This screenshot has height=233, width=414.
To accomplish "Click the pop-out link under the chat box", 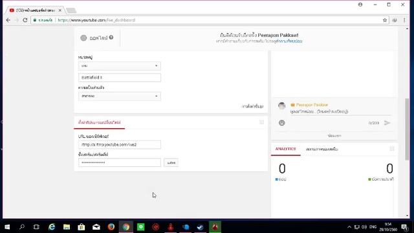I will point(334,136).
